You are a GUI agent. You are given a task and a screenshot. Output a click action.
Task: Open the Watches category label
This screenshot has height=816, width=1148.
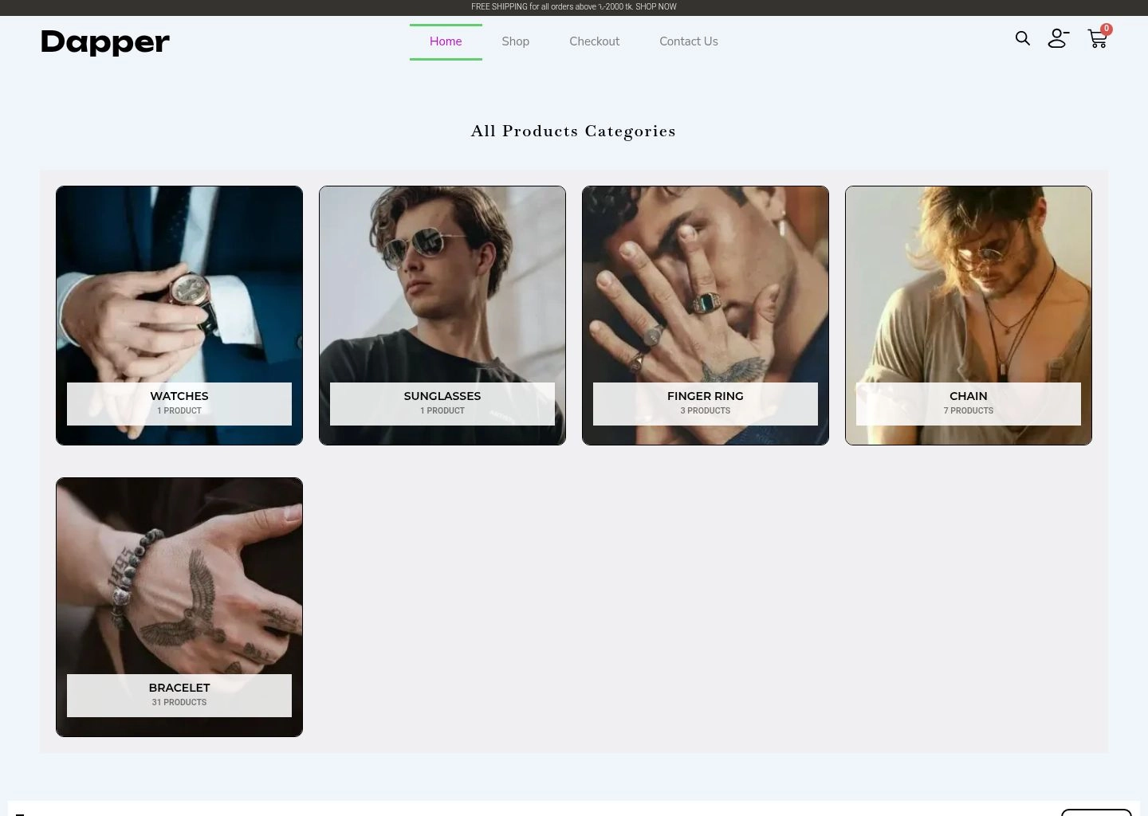179,396
